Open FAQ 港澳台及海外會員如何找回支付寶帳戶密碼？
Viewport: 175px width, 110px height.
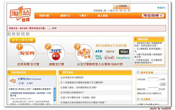click(83, 103)
